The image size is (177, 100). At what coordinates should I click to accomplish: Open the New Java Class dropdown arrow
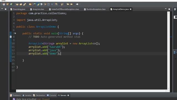click(x=14, y=4)
